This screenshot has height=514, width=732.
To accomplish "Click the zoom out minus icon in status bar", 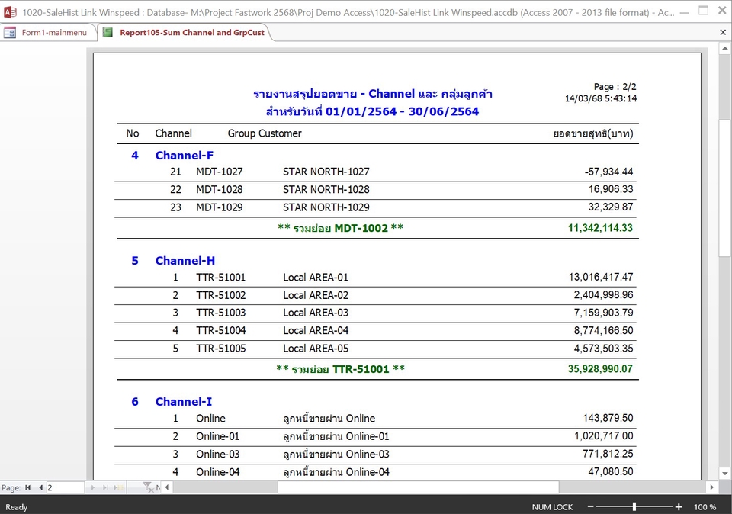I will click(x=589, y=506).
